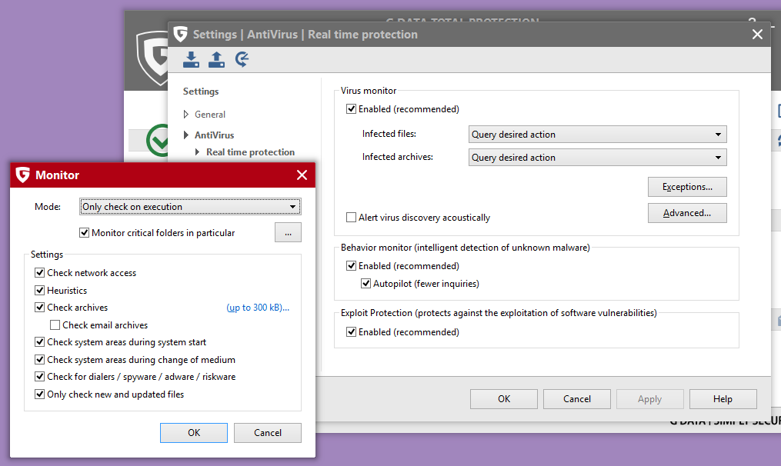781x466 pixels.
Task: Click the export settings (upload) toolbar icon
Action: (x=216, y=59)
